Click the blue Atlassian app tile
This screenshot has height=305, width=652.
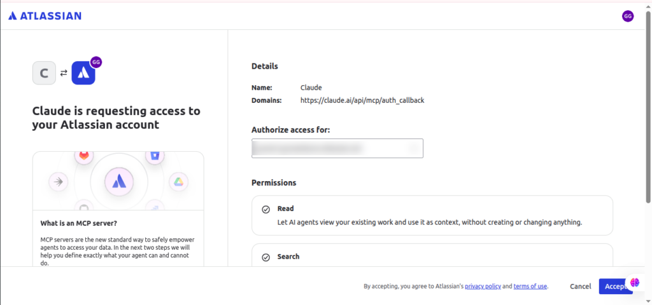(83, 73)
